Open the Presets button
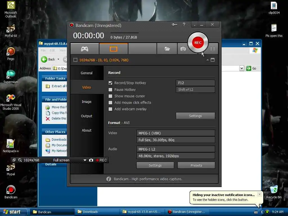The image size is (288, 216). [x=196, y=165]
